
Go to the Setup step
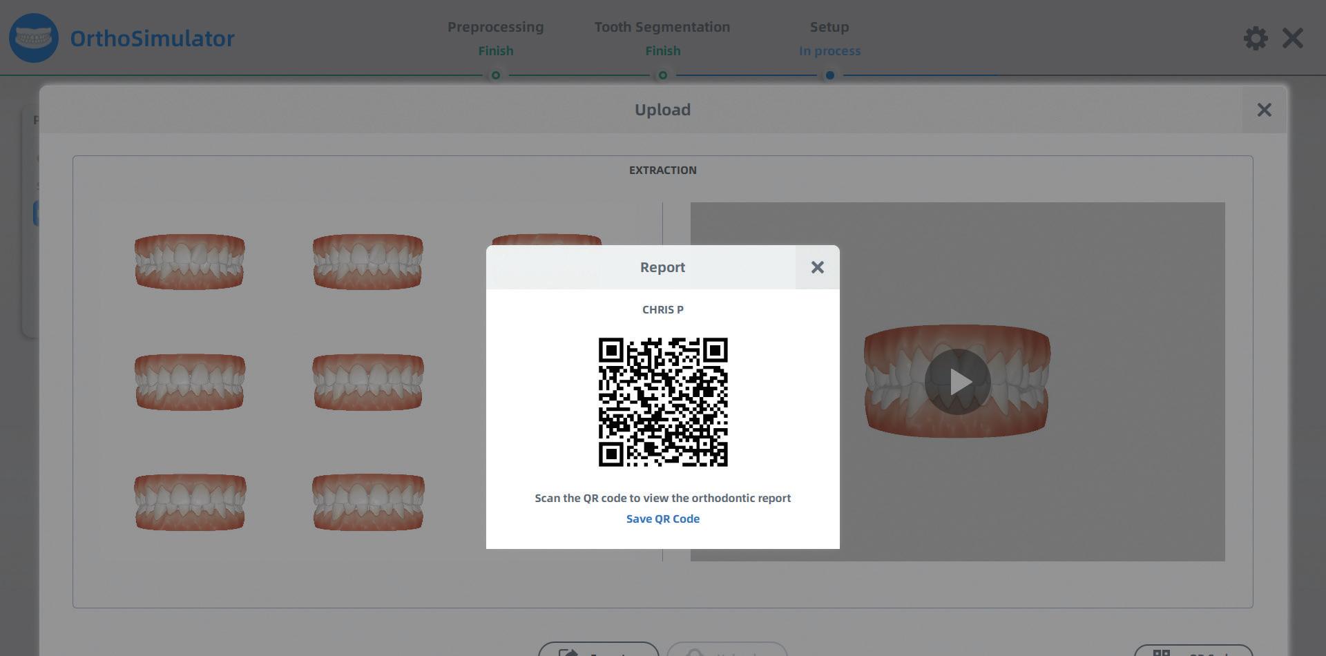829,27
